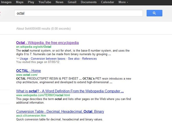Click the search field containing "octal"
The height and width of the screenshot is (126, 172).
78,13
